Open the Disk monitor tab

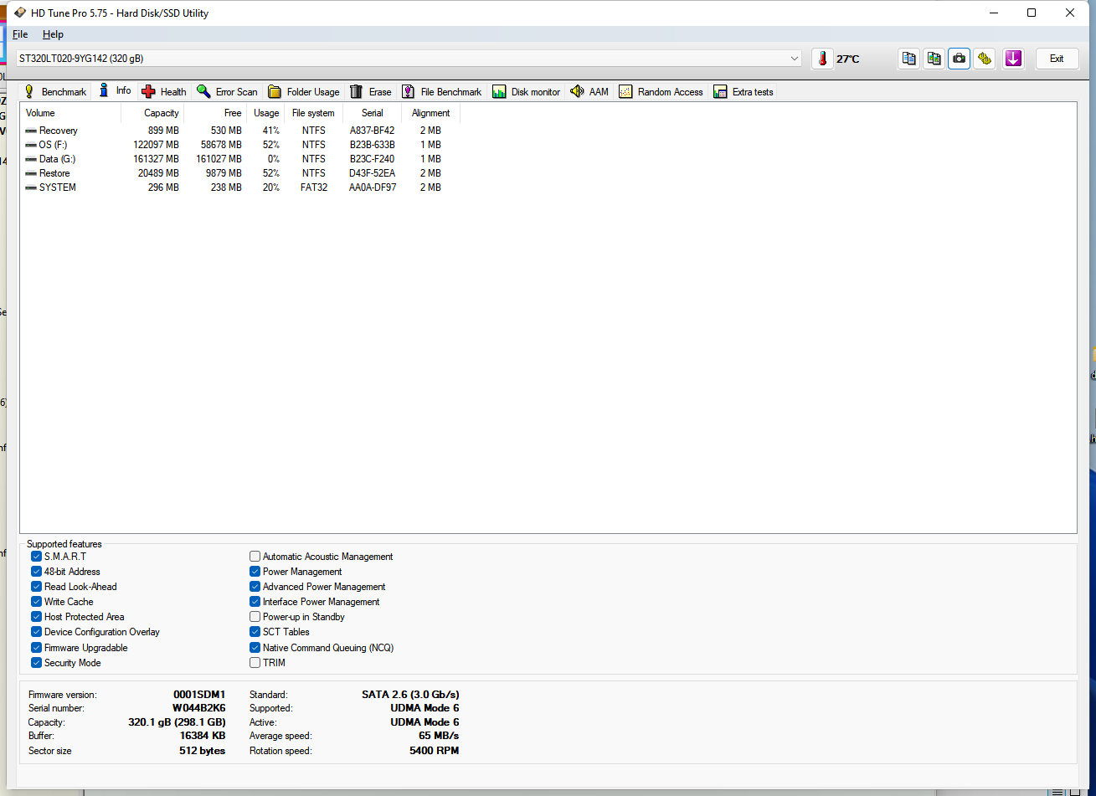(526, 92)
